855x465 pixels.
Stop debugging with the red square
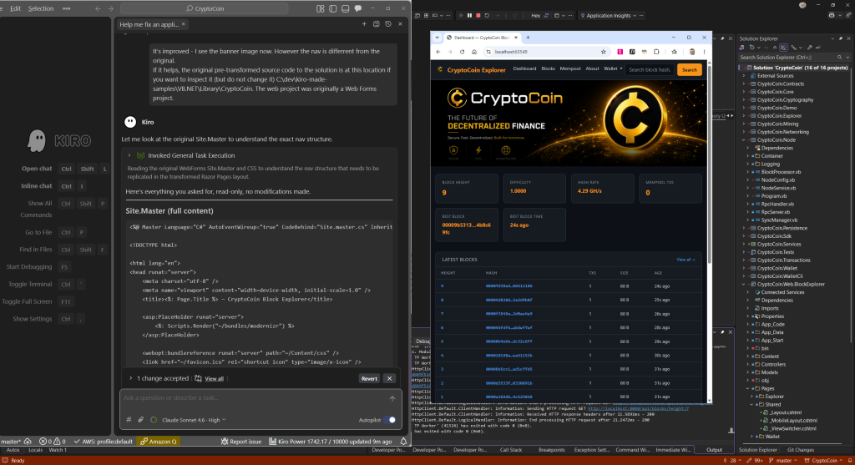tap(478, 15)
